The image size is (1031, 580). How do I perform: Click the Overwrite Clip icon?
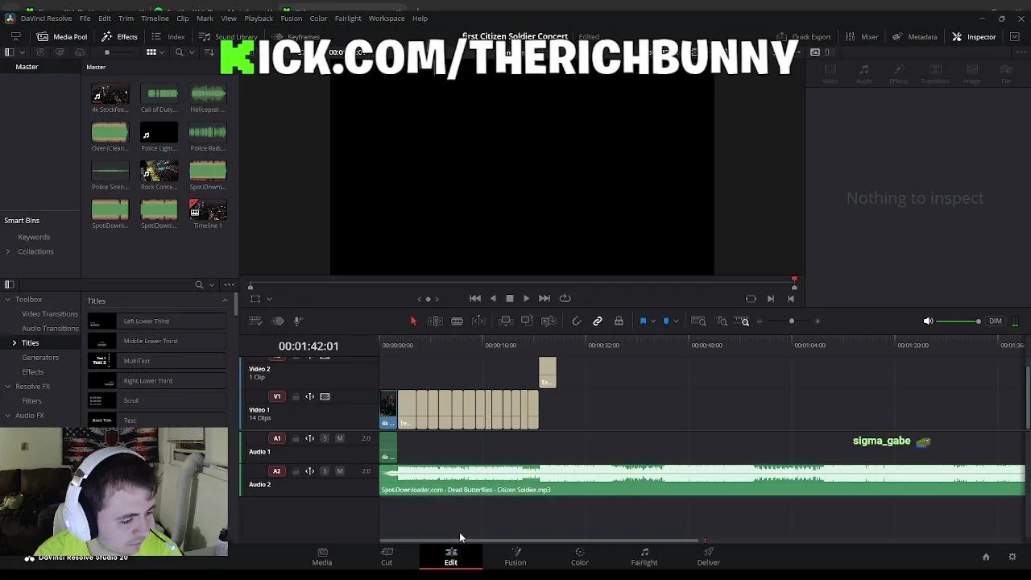tap(527, 321)
